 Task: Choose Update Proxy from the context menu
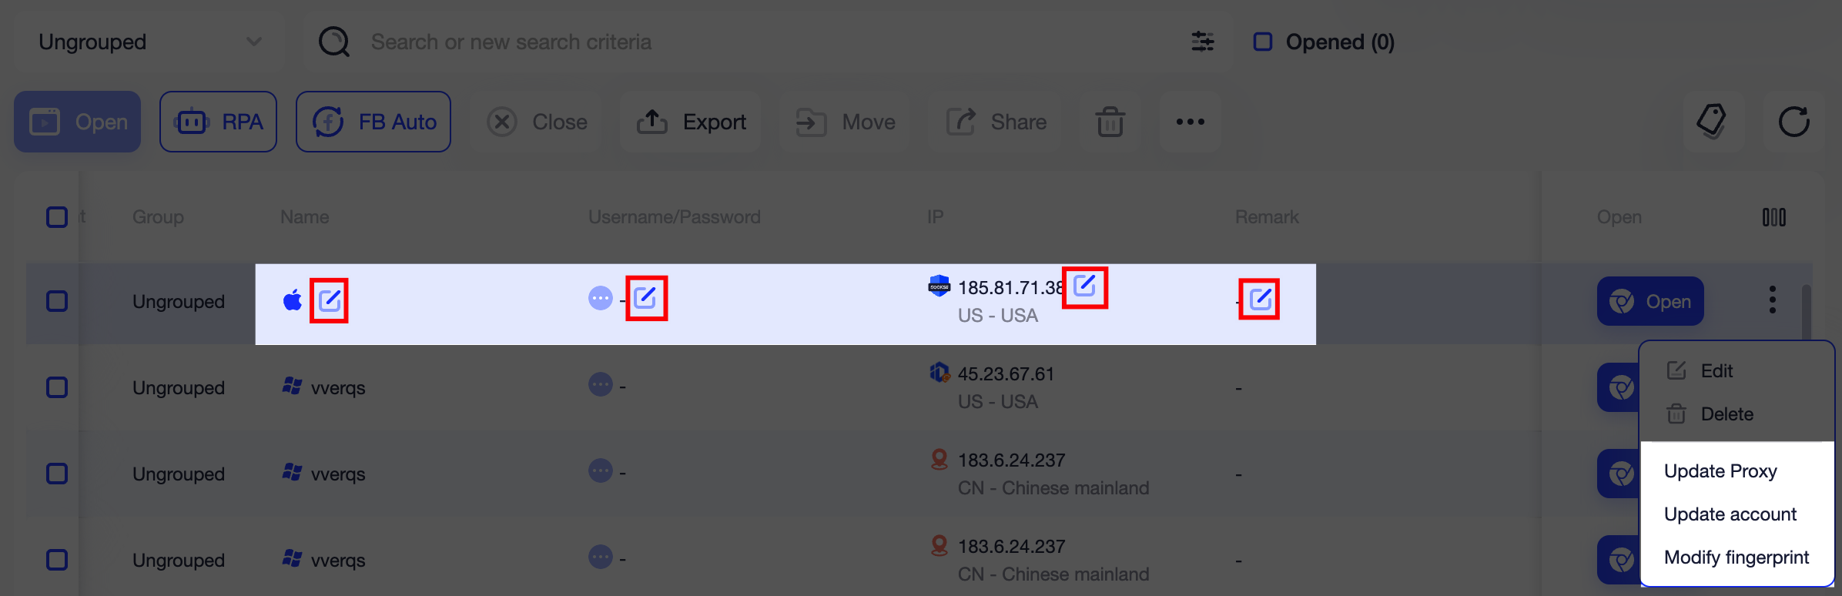pos(1720,470)
